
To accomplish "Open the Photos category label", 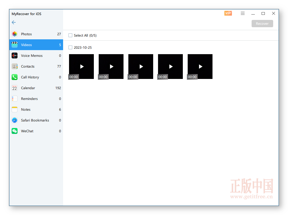I will coord(26,34).
